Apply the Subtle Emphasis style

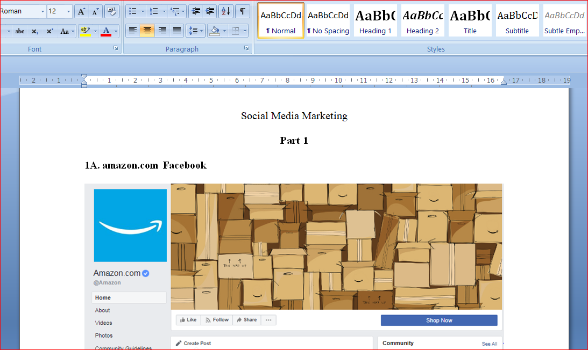(564, 20)
